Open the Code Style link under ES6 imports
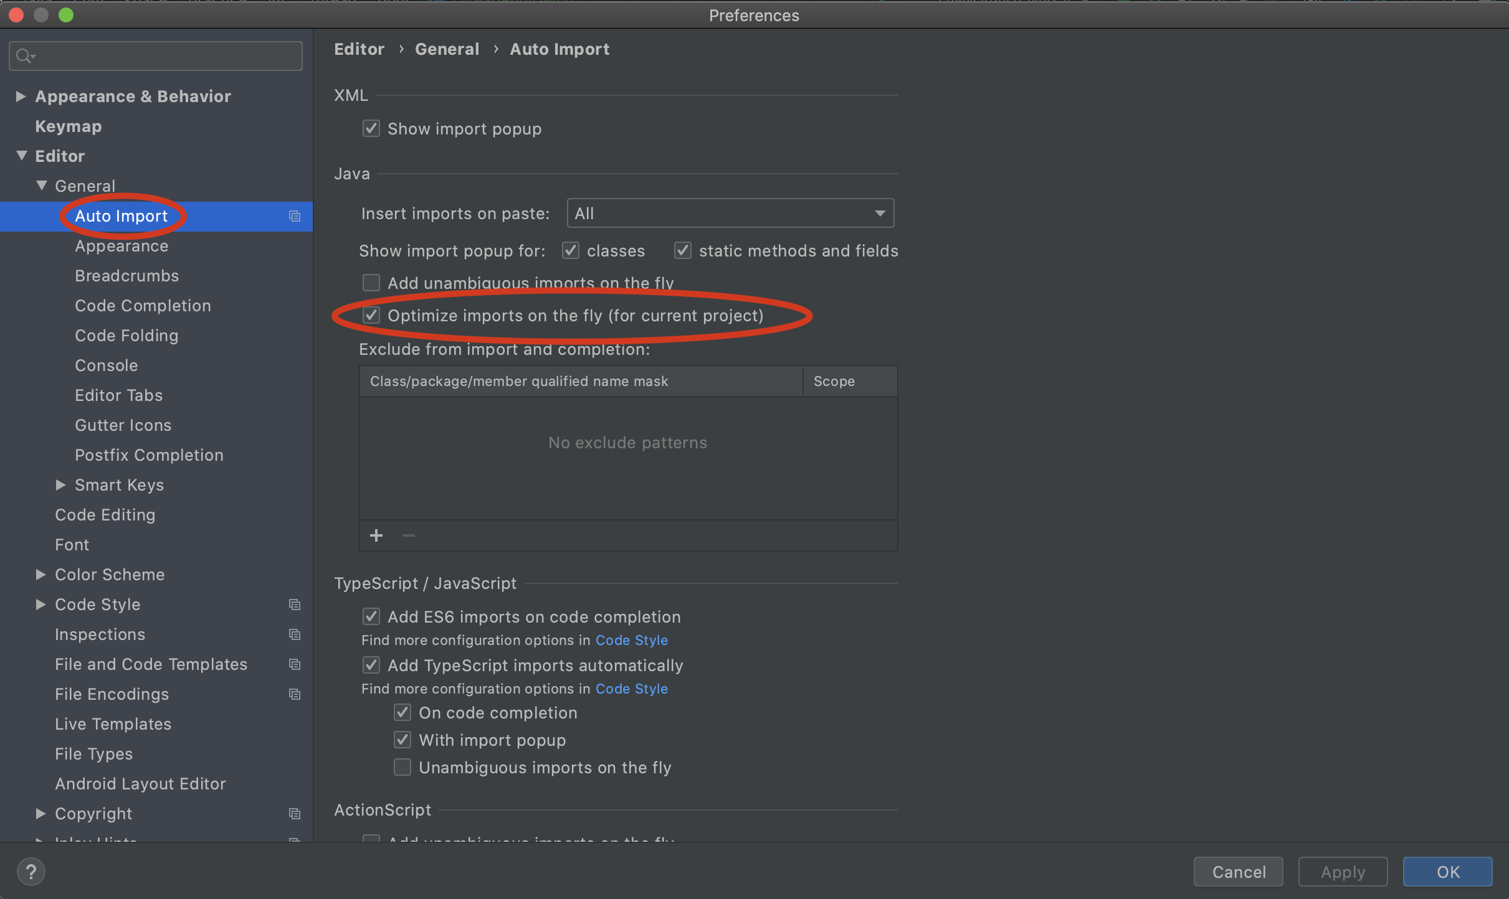Image resolution: width=1509 pixels, height=899 pixels. (631, 640)
